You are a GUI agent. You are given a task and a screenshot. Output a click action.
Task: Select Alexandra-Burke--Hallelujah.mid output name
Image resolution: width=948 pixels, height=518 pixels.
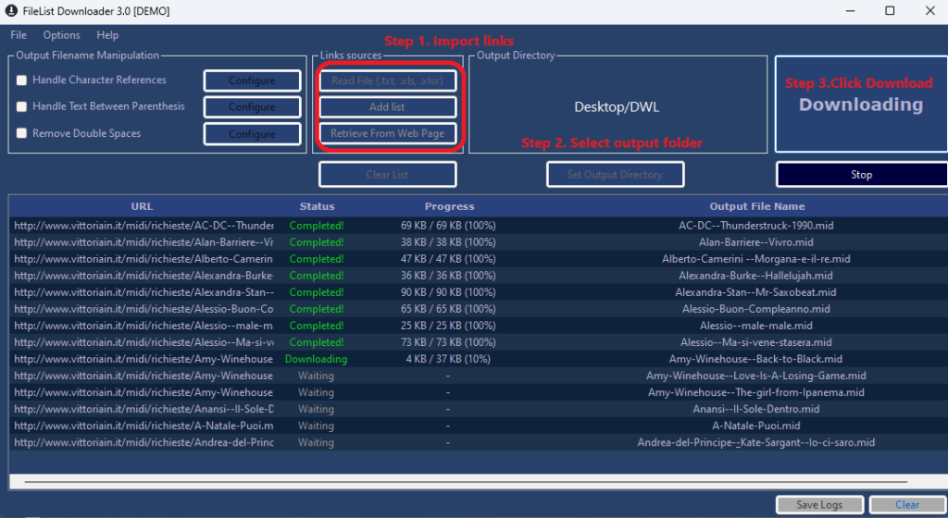coord(755,276)
